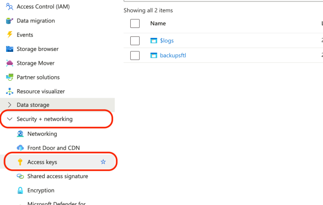Click the Partner solutions icon

click(x=9, y=77)
